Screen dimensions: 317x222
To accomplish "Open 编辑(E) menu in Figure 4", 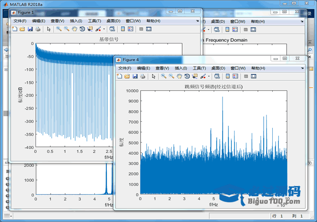I will coord(143,68).
